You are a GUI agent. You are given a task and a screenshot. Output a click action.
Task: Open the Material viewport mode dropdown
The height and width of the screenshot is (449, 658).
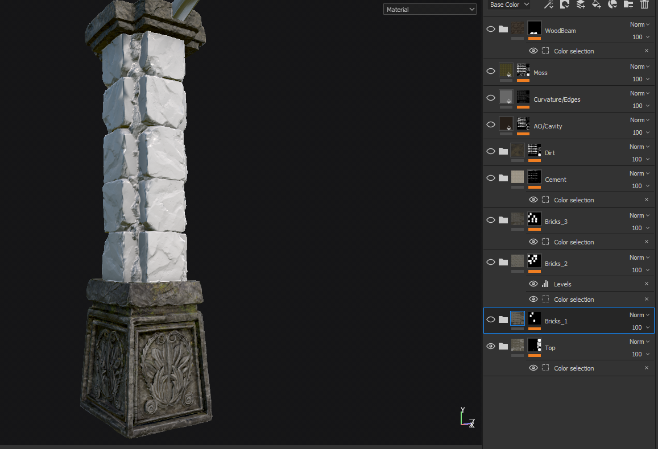[x=430, y=10]
